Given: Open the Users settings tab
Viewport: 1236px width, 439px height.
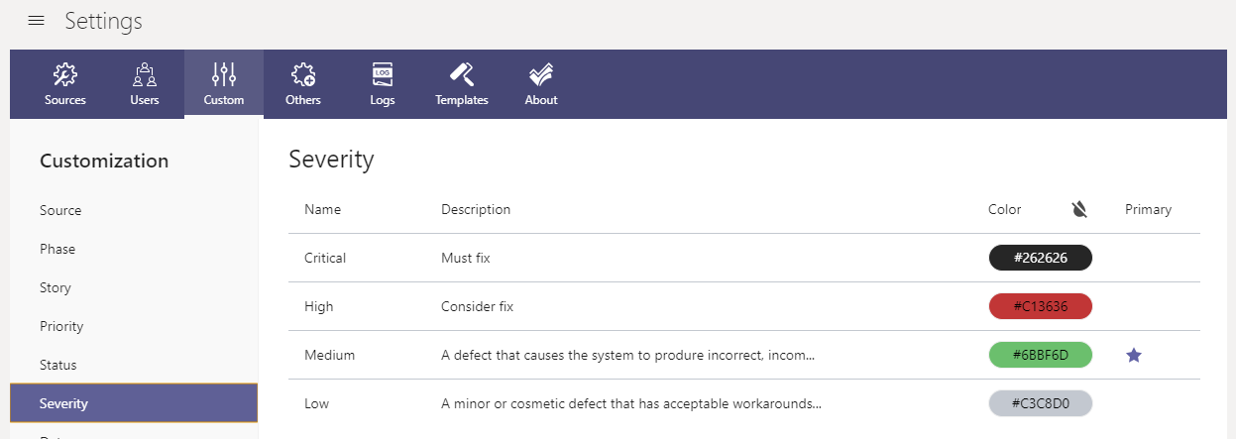Looking at the screenshot, I should click(x=145, y=84).
